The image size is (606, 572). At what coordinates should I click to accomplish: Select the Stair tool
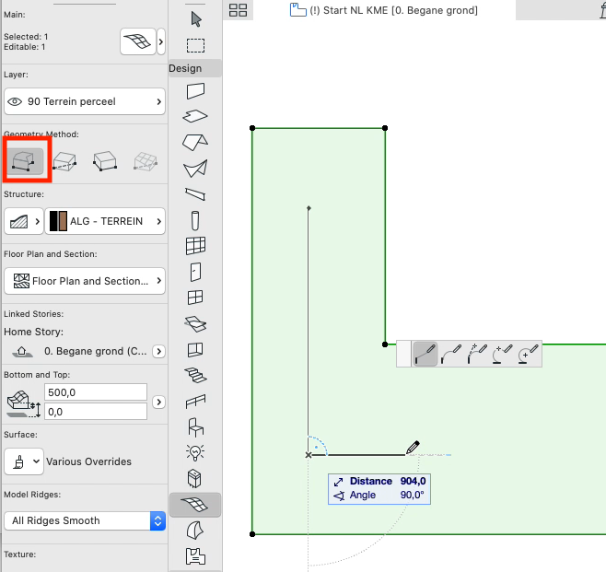195,375
